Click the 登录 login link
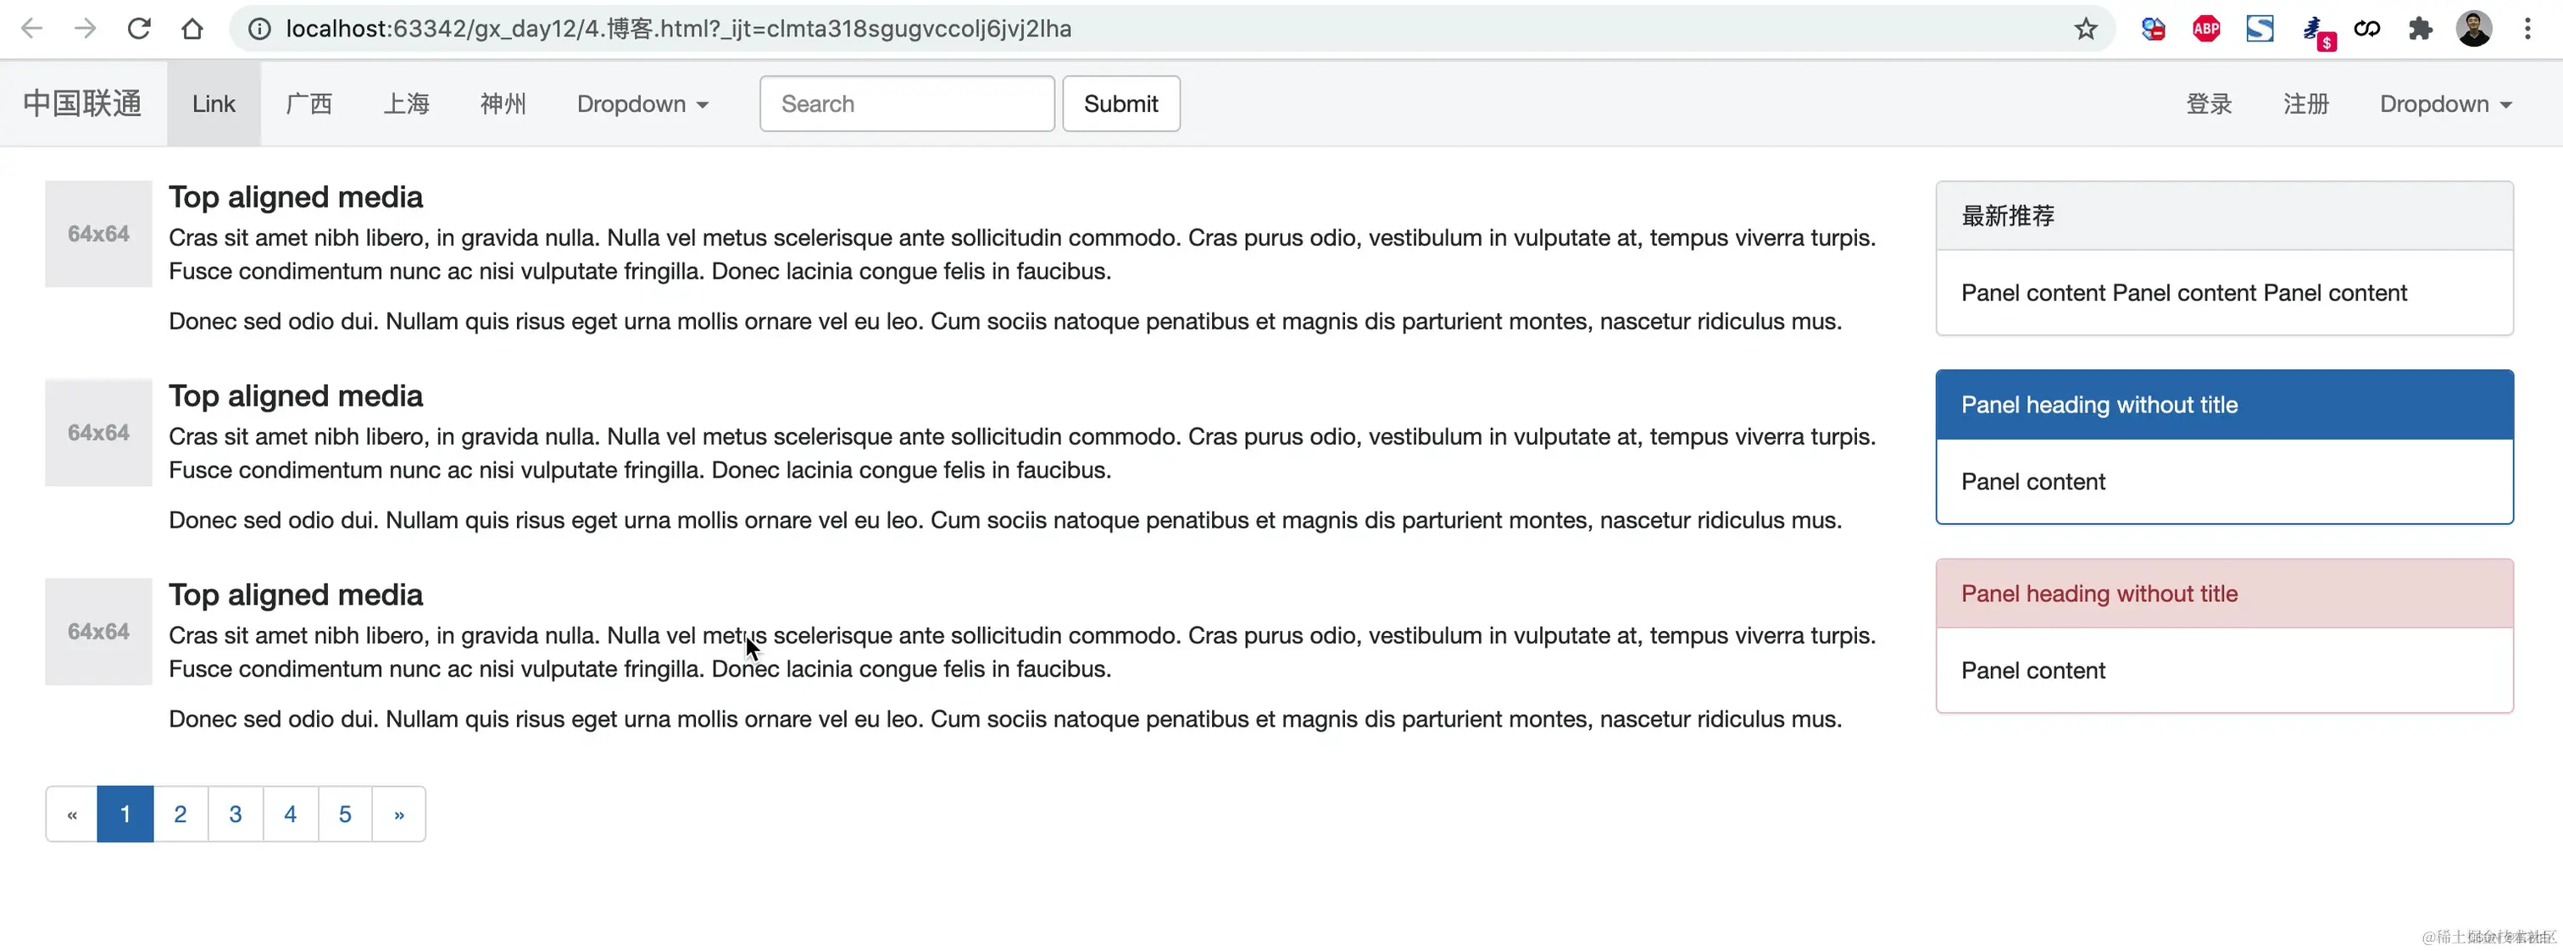This screenshot has height=951, width=2563. [2208, 104]
